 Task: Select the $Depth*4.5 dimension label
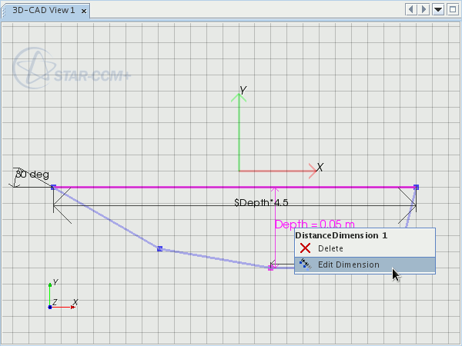pos(261,202)
